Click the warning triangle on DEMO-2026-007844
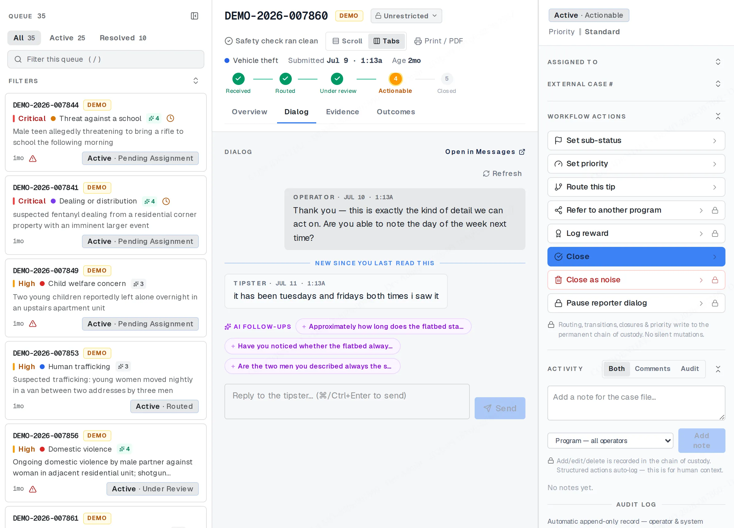This screenshot has height=528, width=734. pyautogui.click(x=33, y=159)
